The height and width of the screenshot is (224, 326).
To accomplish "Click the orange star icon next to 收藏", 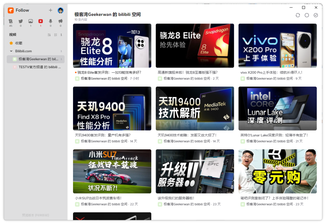I will click(x=11, y=43).
